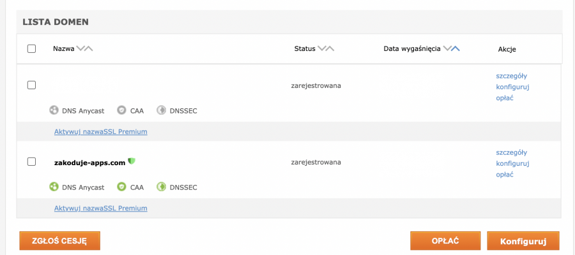Check the zakoduje-apps.com row checkbox
This screenshot has width=575, height=255.
point(31,162)
